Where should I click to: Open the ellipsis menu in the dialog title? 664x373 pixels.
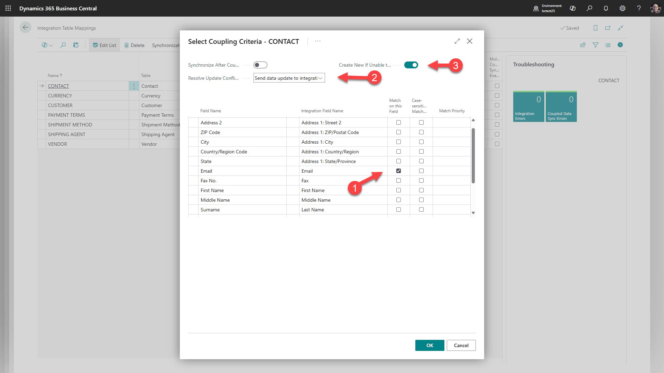click(x=318, y=41)
